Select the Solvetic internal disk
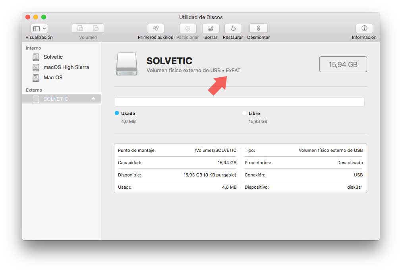This screenshot has width=402, height=272. click(62, 57)
